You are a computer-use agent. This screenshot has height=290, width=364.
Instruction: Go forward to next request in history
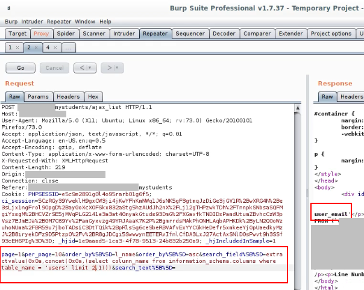coord(110,68)
